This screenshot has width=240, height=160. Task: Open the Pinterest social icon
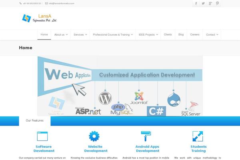click(x=217, y=3)
